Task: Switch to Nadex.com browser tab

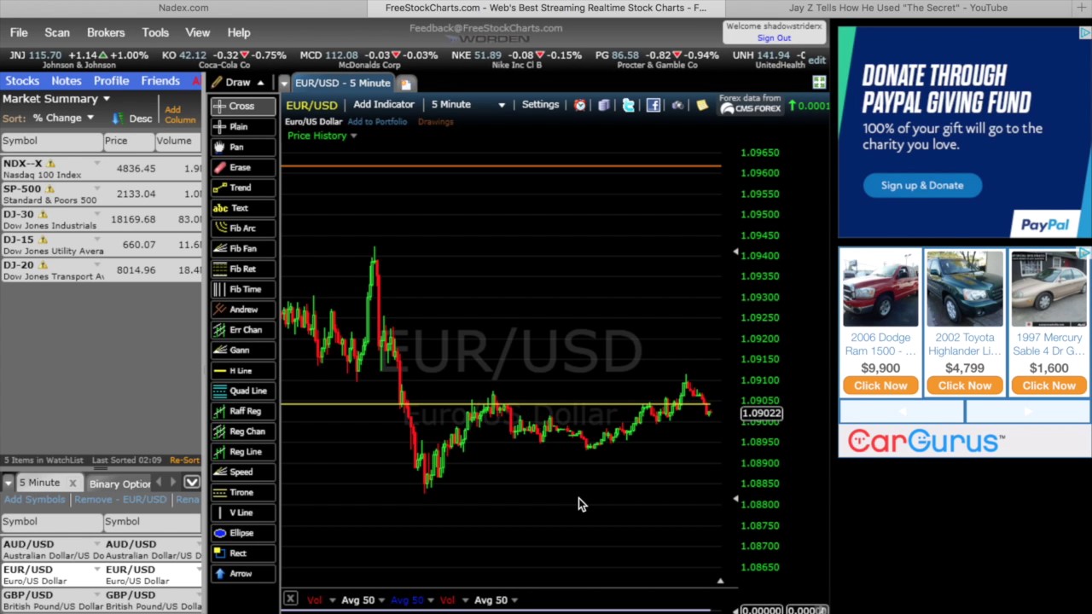Action: click(183, 8)
